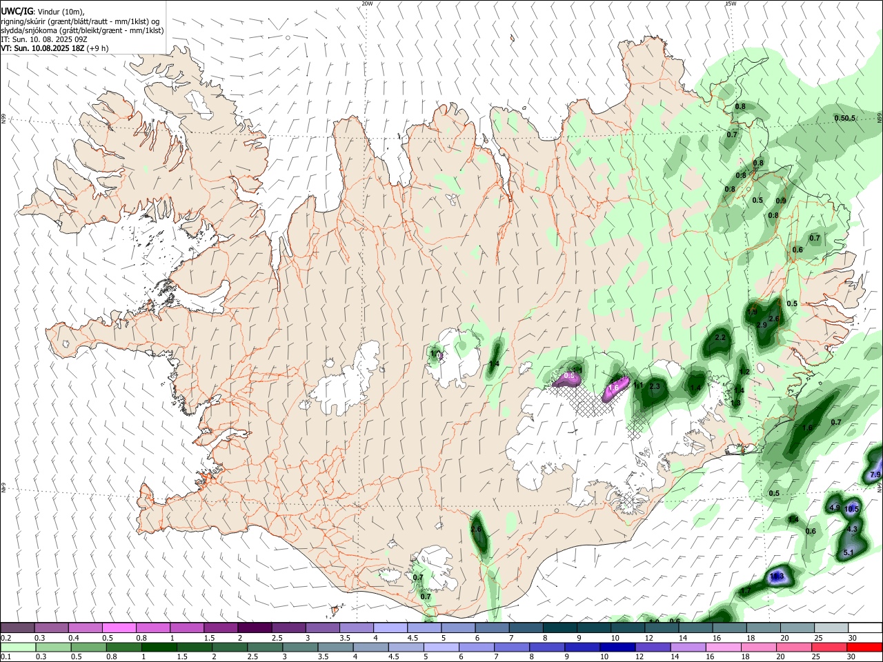Pick the dull purple 0.2 swatch in upper legend
Image resolution: width=883 pixels, height=662 pixels.
click(17, 628)
